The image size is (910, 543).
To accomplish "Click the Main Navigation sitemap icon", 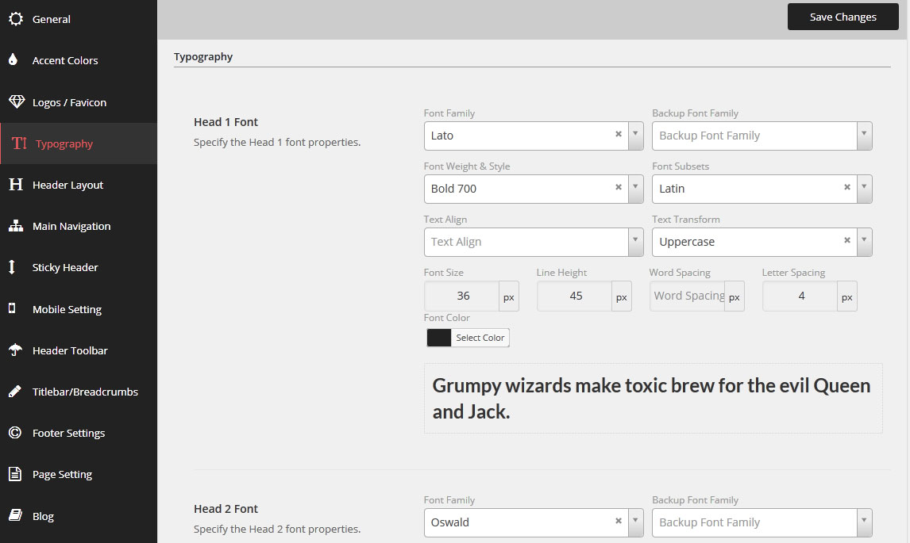I will tap(15, 226).
